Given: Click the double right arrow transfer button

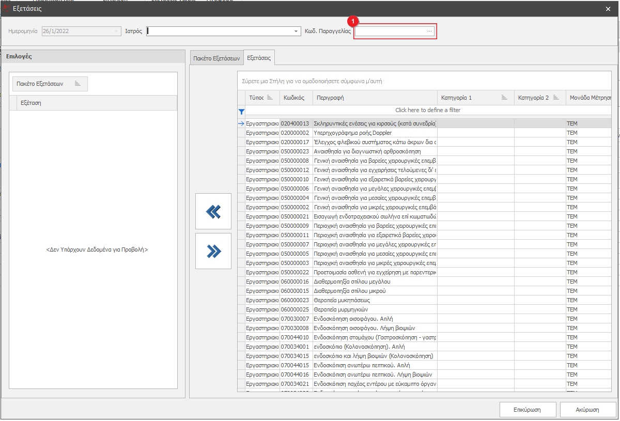Looking at the screenshot, I should (x=213, y=251).
